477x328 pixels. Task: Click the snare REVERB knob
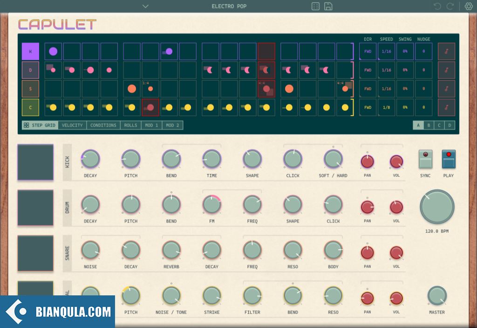click(x=171, y=250)
